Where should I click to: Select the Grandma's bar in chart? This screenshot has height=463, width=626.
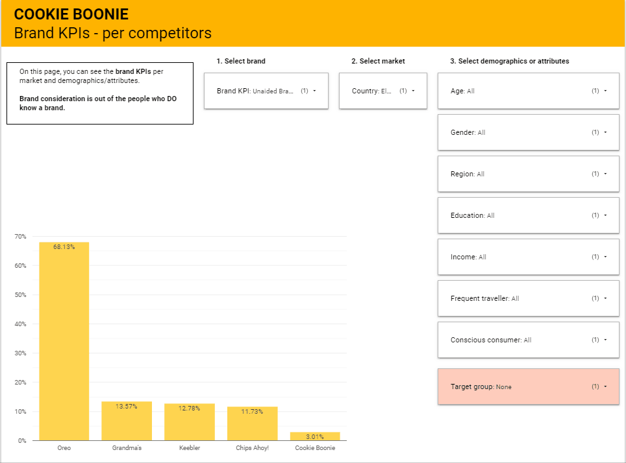click(127, 421)
